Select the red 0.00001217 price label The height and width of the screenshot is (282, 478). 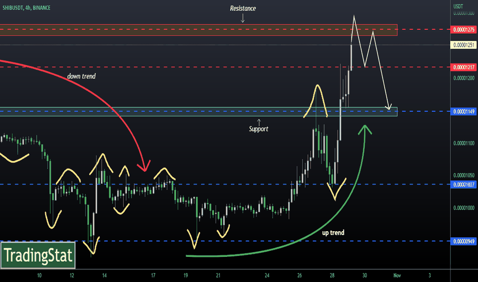click(464, 67)
